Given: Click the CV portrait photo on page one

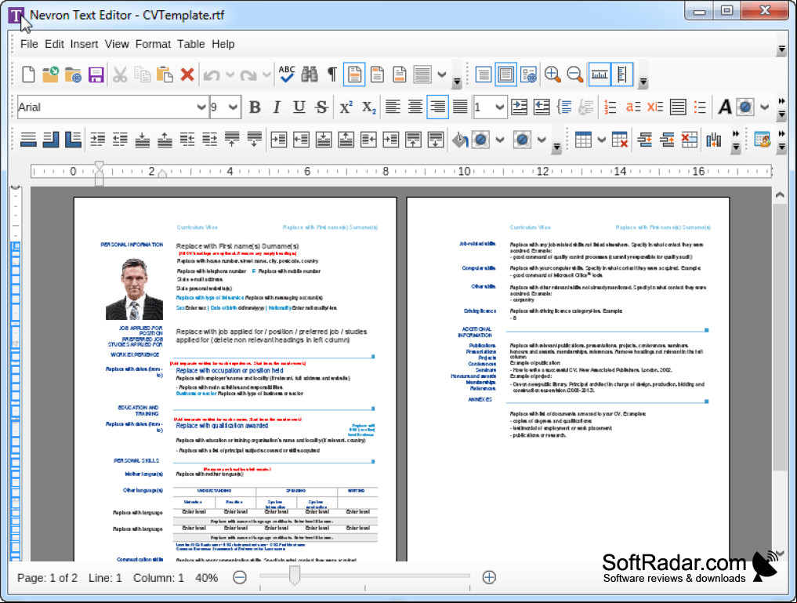Looking at the screenshot, I should tap(134, 289).
